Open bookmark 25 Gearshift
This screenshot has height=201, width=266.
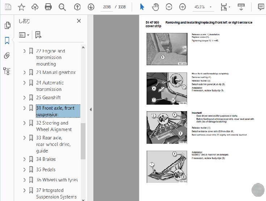coord(48,98)
